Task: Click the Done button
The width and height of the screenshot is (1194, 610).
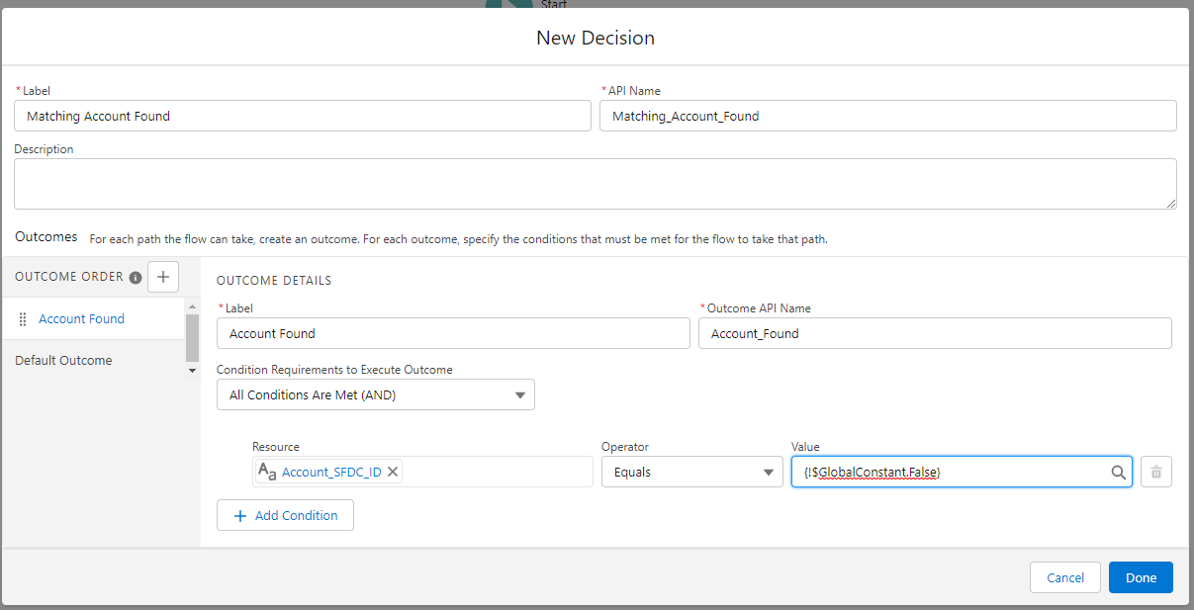Action: pos(1141,577)
